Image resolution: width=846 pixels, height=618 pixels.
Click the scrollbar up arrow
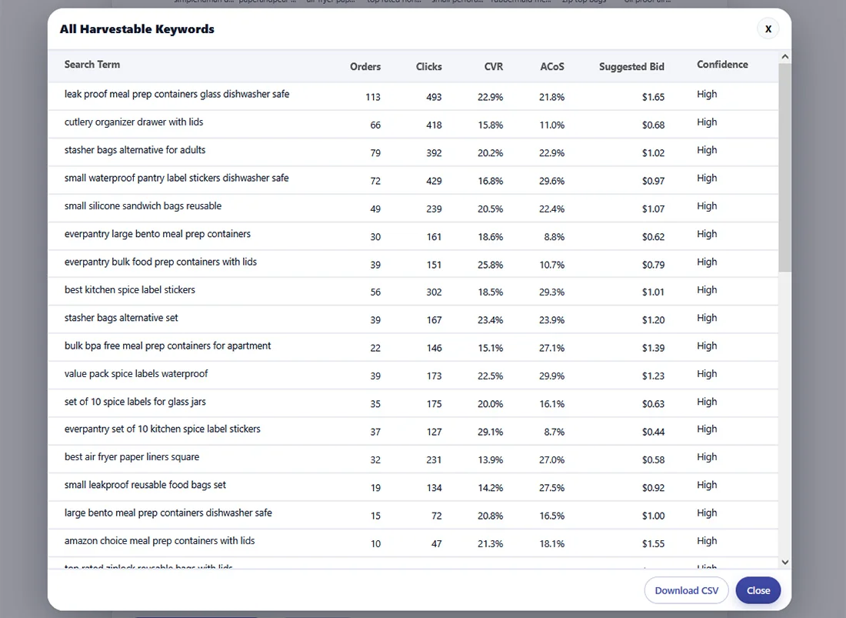(x=785, y=55)
